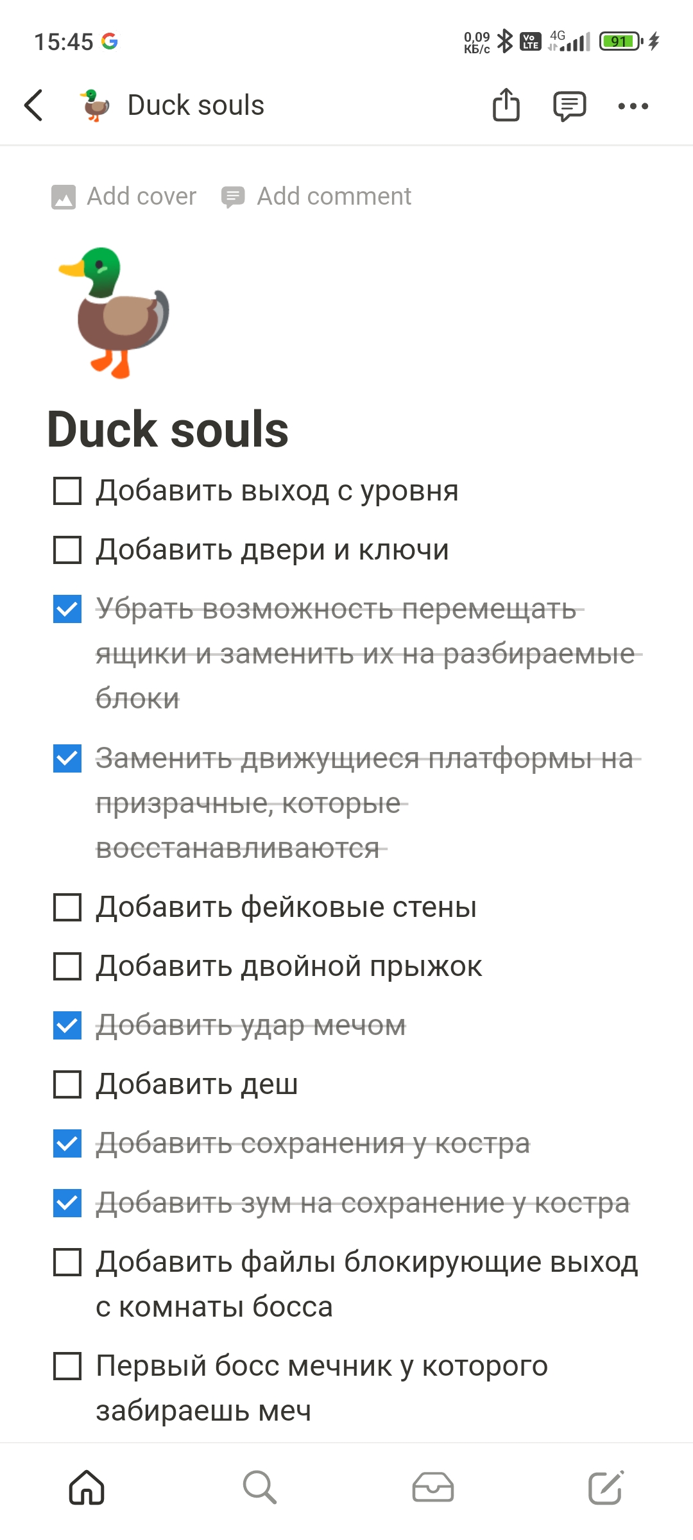
Task: Open the three-dot more menu
Action: click(x=633, y=106)
